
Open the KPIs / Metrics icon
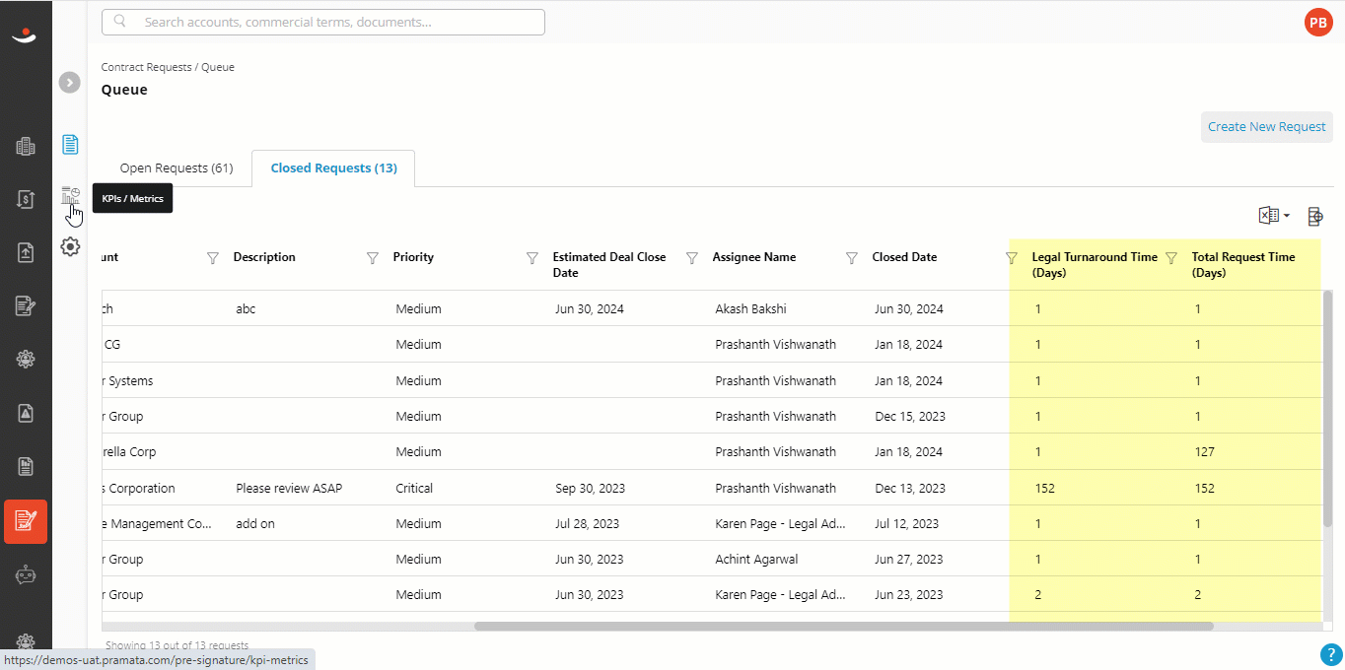[x=70, y=195]
